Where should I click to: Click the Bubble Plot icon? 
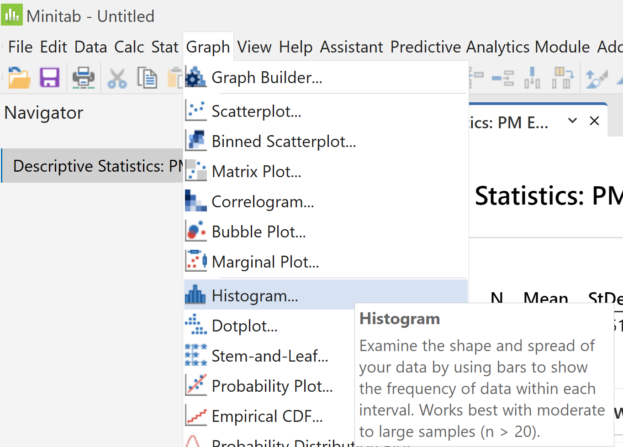pyautogui.click(x=196, y=231)
